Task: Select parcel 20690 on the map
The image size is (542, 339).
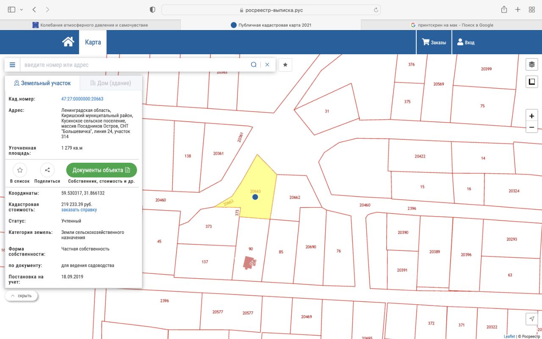Action: [x=311, y=247]
